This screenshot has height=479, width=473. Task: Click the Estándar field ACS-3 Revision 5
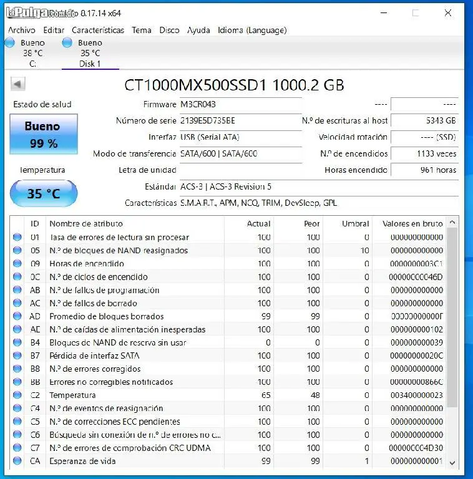tap(319, 186)
